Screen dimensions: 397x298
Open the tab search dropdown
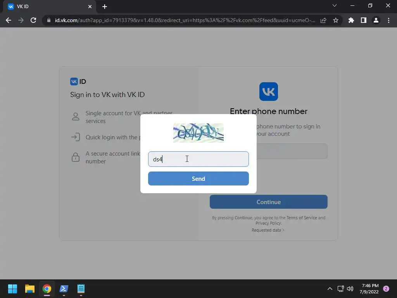(335, 5)
